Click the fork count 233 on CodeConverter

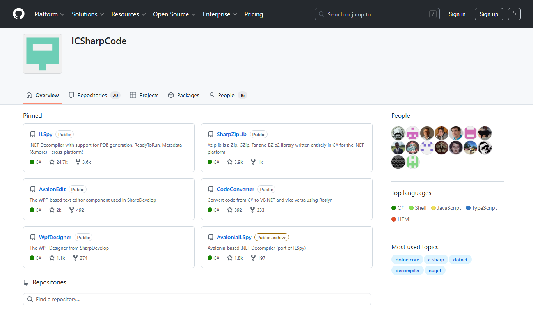click(257, 210)
